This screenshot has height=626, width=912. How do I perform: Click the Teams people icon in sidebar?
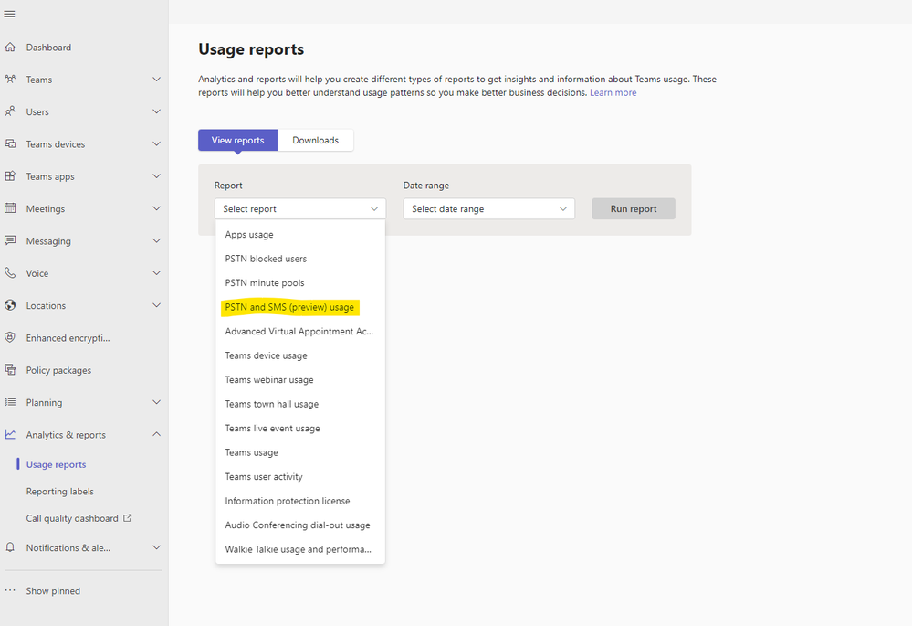pos(10,80)
